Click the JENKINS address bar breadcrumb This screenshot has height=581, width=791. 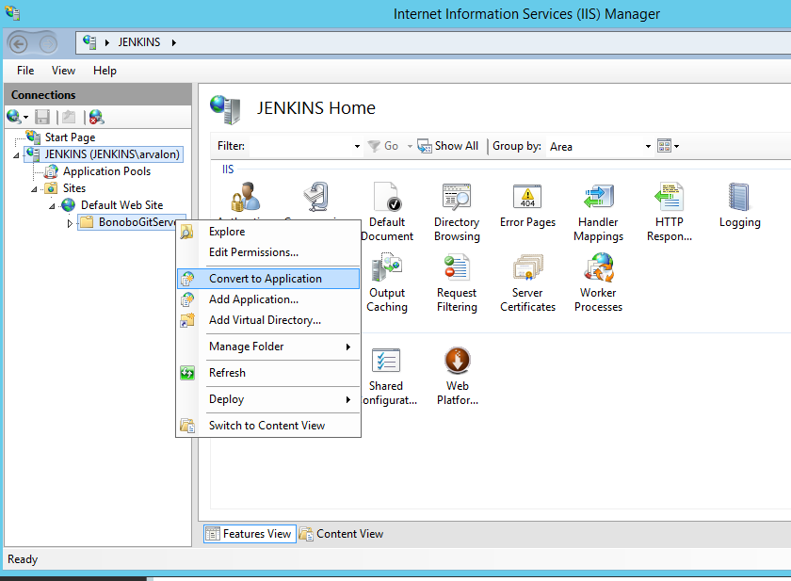[x=139, y=42]
